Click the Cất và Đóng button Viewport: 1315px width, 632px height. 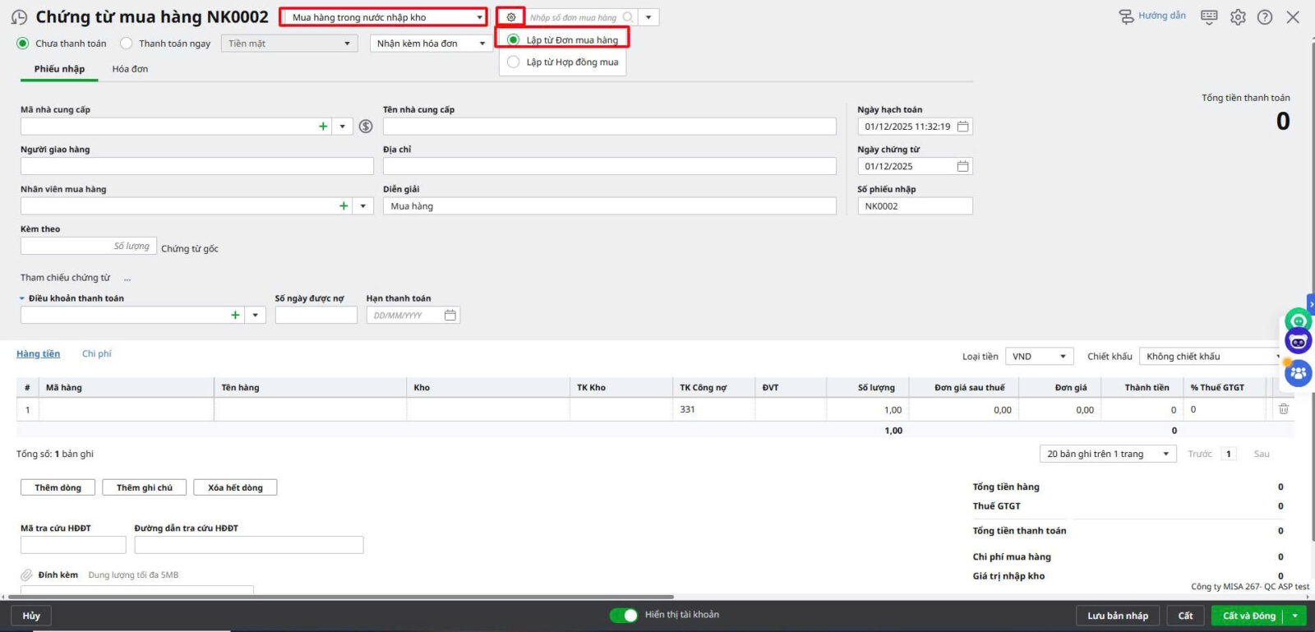(x=1248, y=616)
